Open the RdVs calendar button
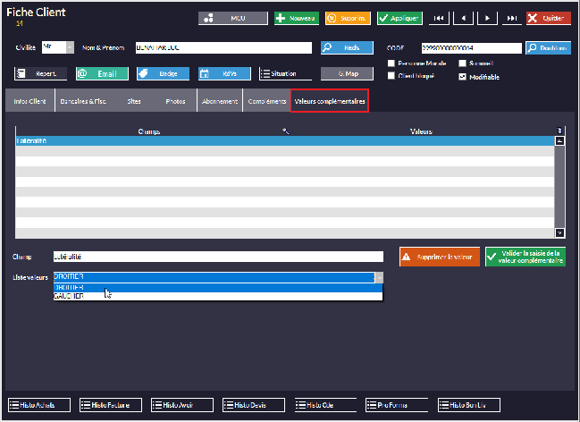This screenshot has height=422, width=580. tap(223, 74)
